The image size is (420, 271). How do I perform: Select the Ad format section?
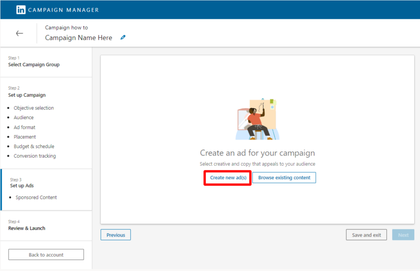pyautogui.click(x=24, y=127)
